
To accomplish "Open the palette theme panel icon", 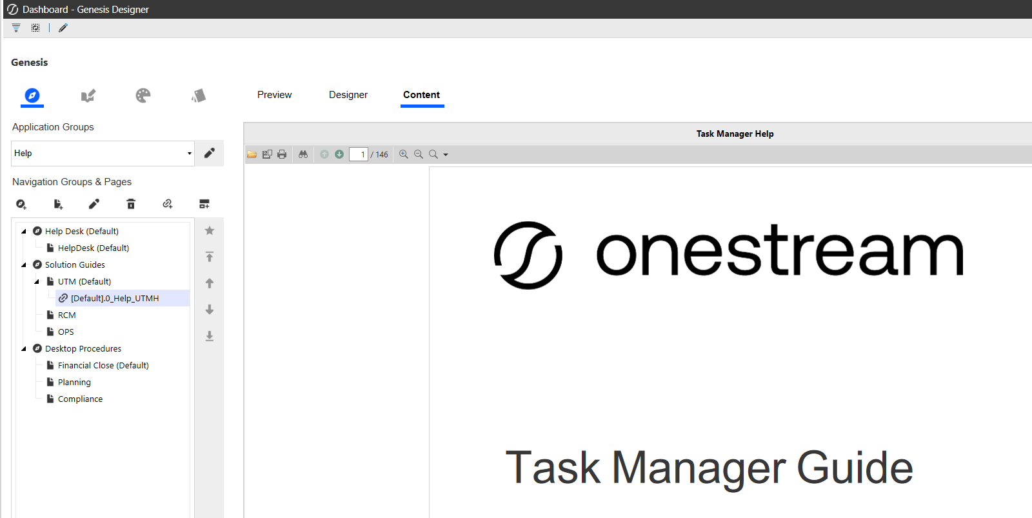I will (x=143, y=96).
